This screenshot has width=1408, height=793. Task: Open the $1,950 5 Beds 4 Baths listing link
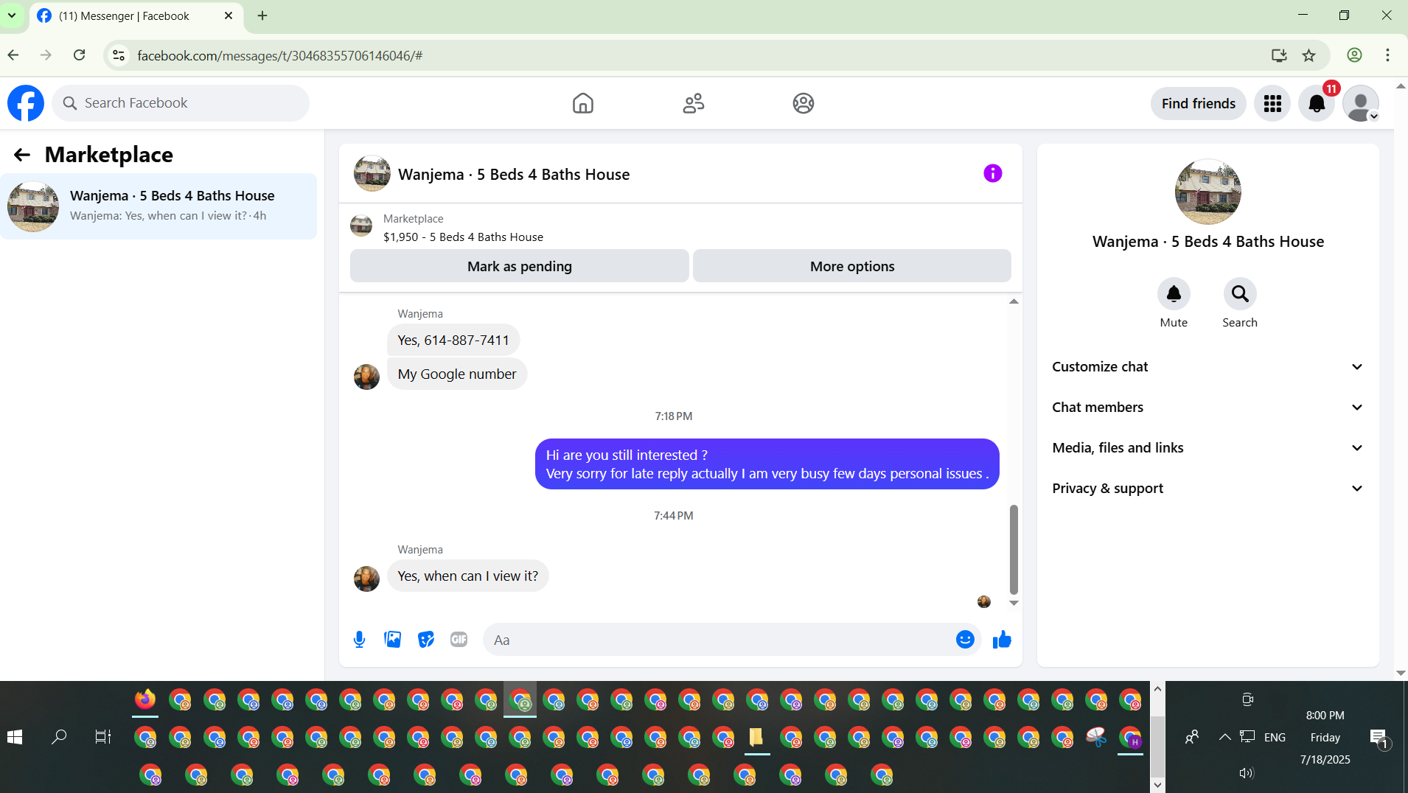point(463,237)
